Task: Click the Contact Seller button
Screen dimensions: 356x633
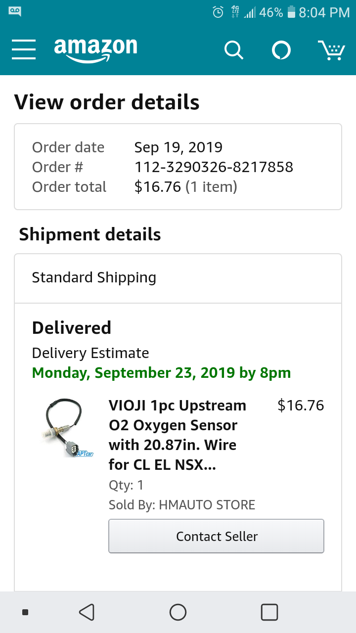Action: [216, 536]
